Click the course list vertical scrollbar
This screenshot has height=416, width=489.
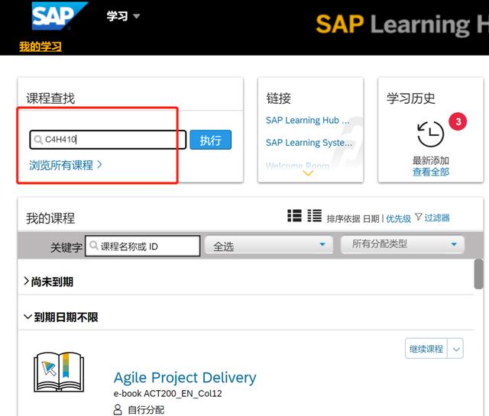pos(478,274)
